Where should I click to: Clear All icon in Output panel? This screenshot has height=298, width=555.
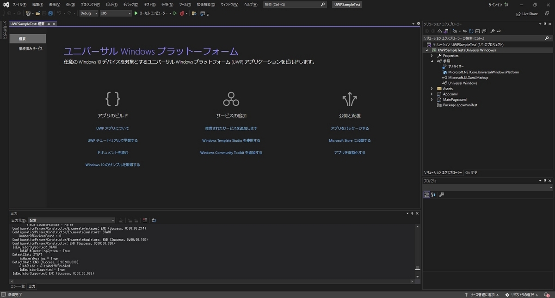[x=145, y=220]
